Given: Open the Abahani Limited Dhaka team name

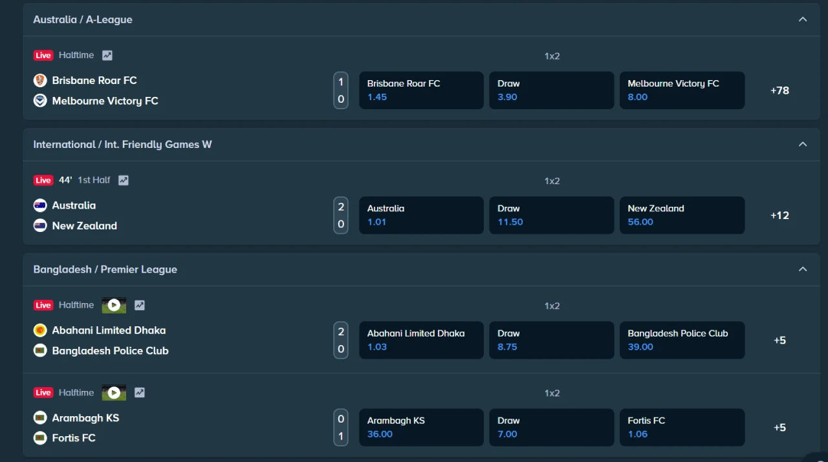Looking at the screenshot, I should pyautogui.click(x=109, y=330).
